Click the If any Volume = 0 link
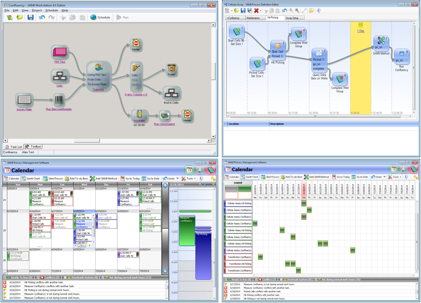 tap(136, 95)
